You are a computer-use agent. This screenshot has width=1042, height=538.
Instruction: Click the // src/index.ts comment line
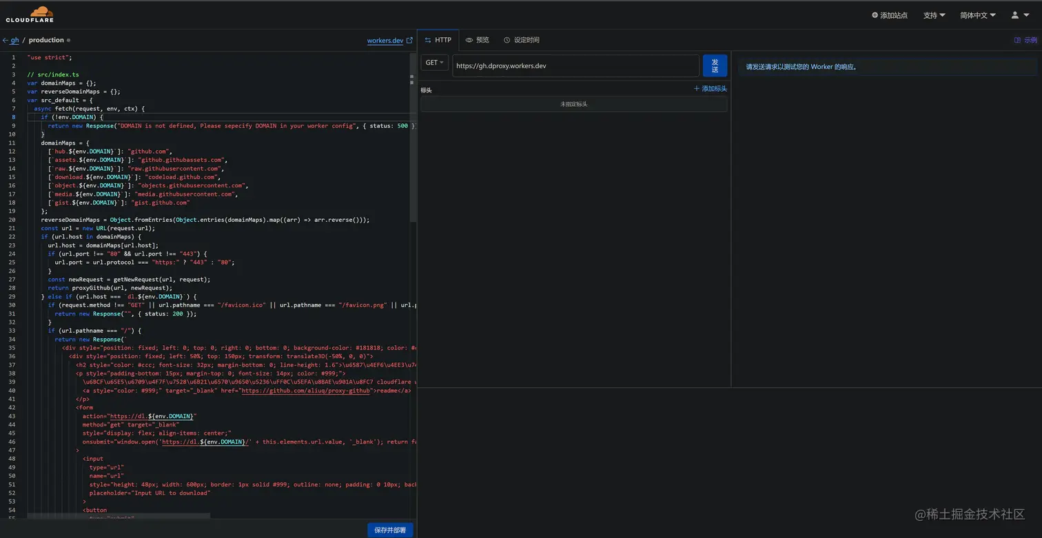(53, 74)
